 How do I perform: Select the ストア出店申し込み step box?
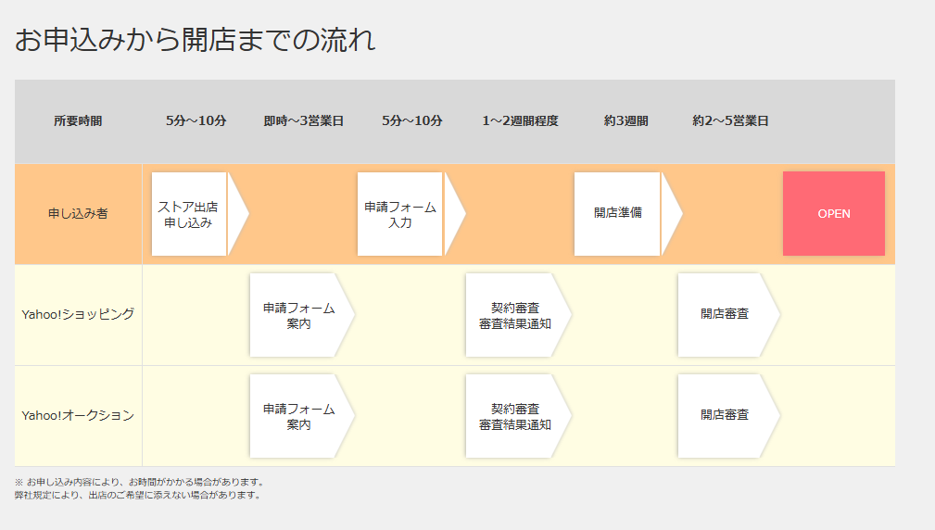pos(200,214)
